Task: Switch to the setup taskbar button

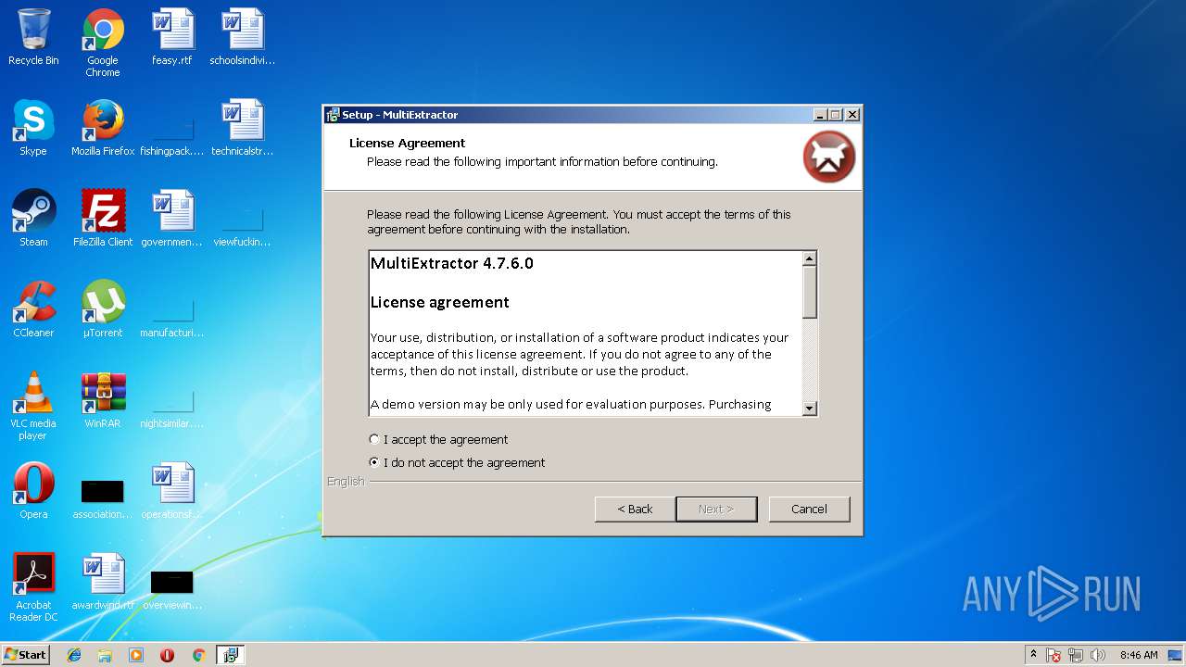Action: 231,655
